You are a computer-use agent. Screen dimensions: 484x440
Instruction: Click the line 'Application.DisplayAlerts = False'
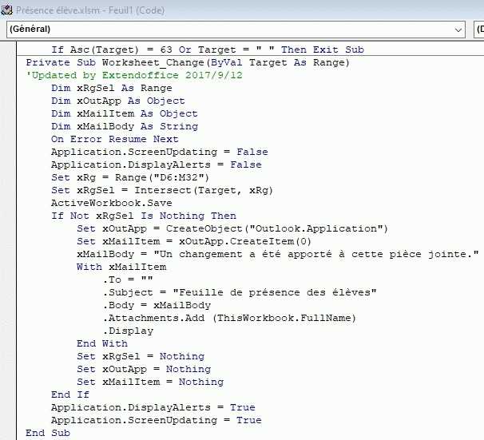coord(157,165)
